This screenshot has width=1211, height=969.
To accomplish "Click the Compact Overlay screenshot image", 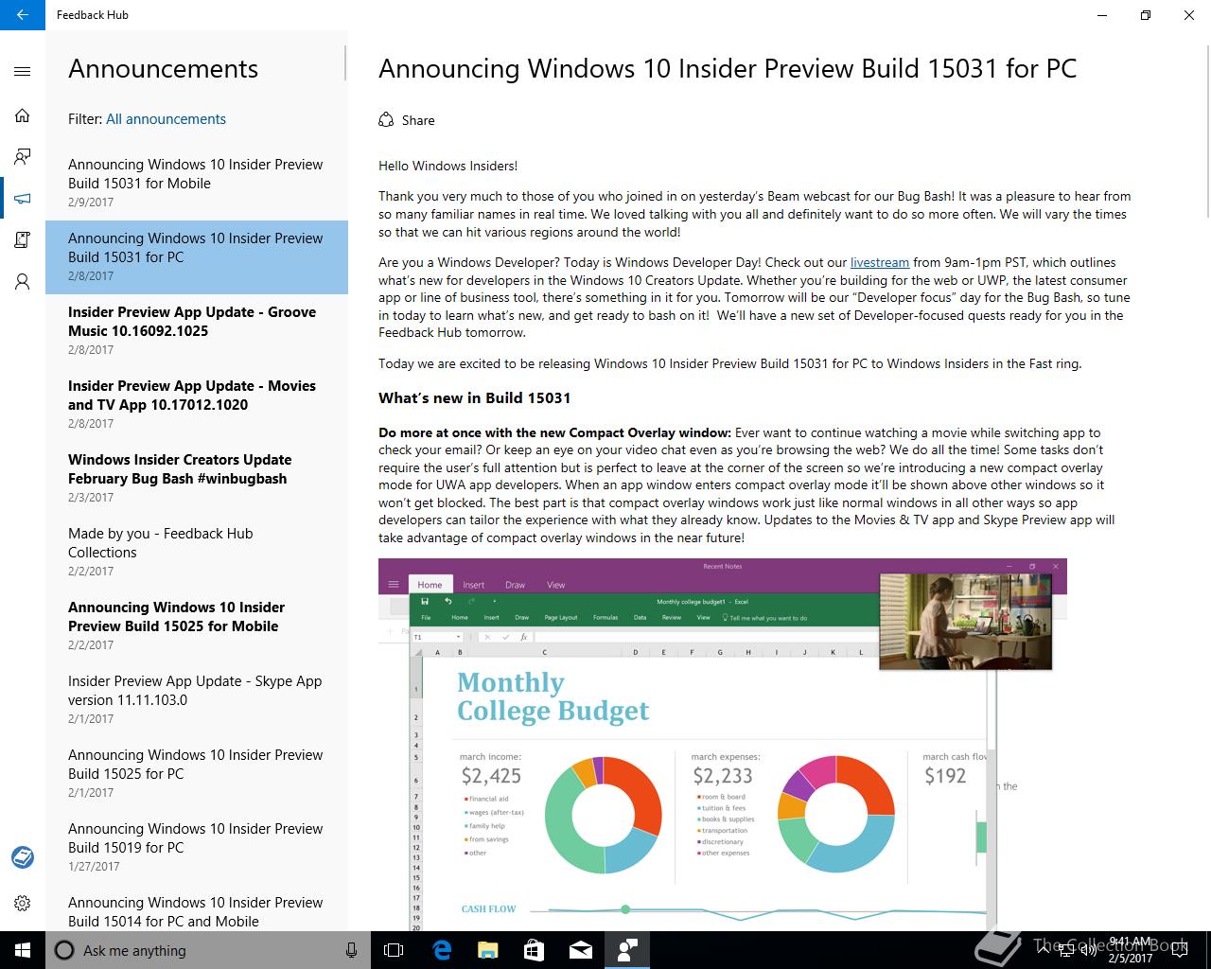I will pos(723,745).
